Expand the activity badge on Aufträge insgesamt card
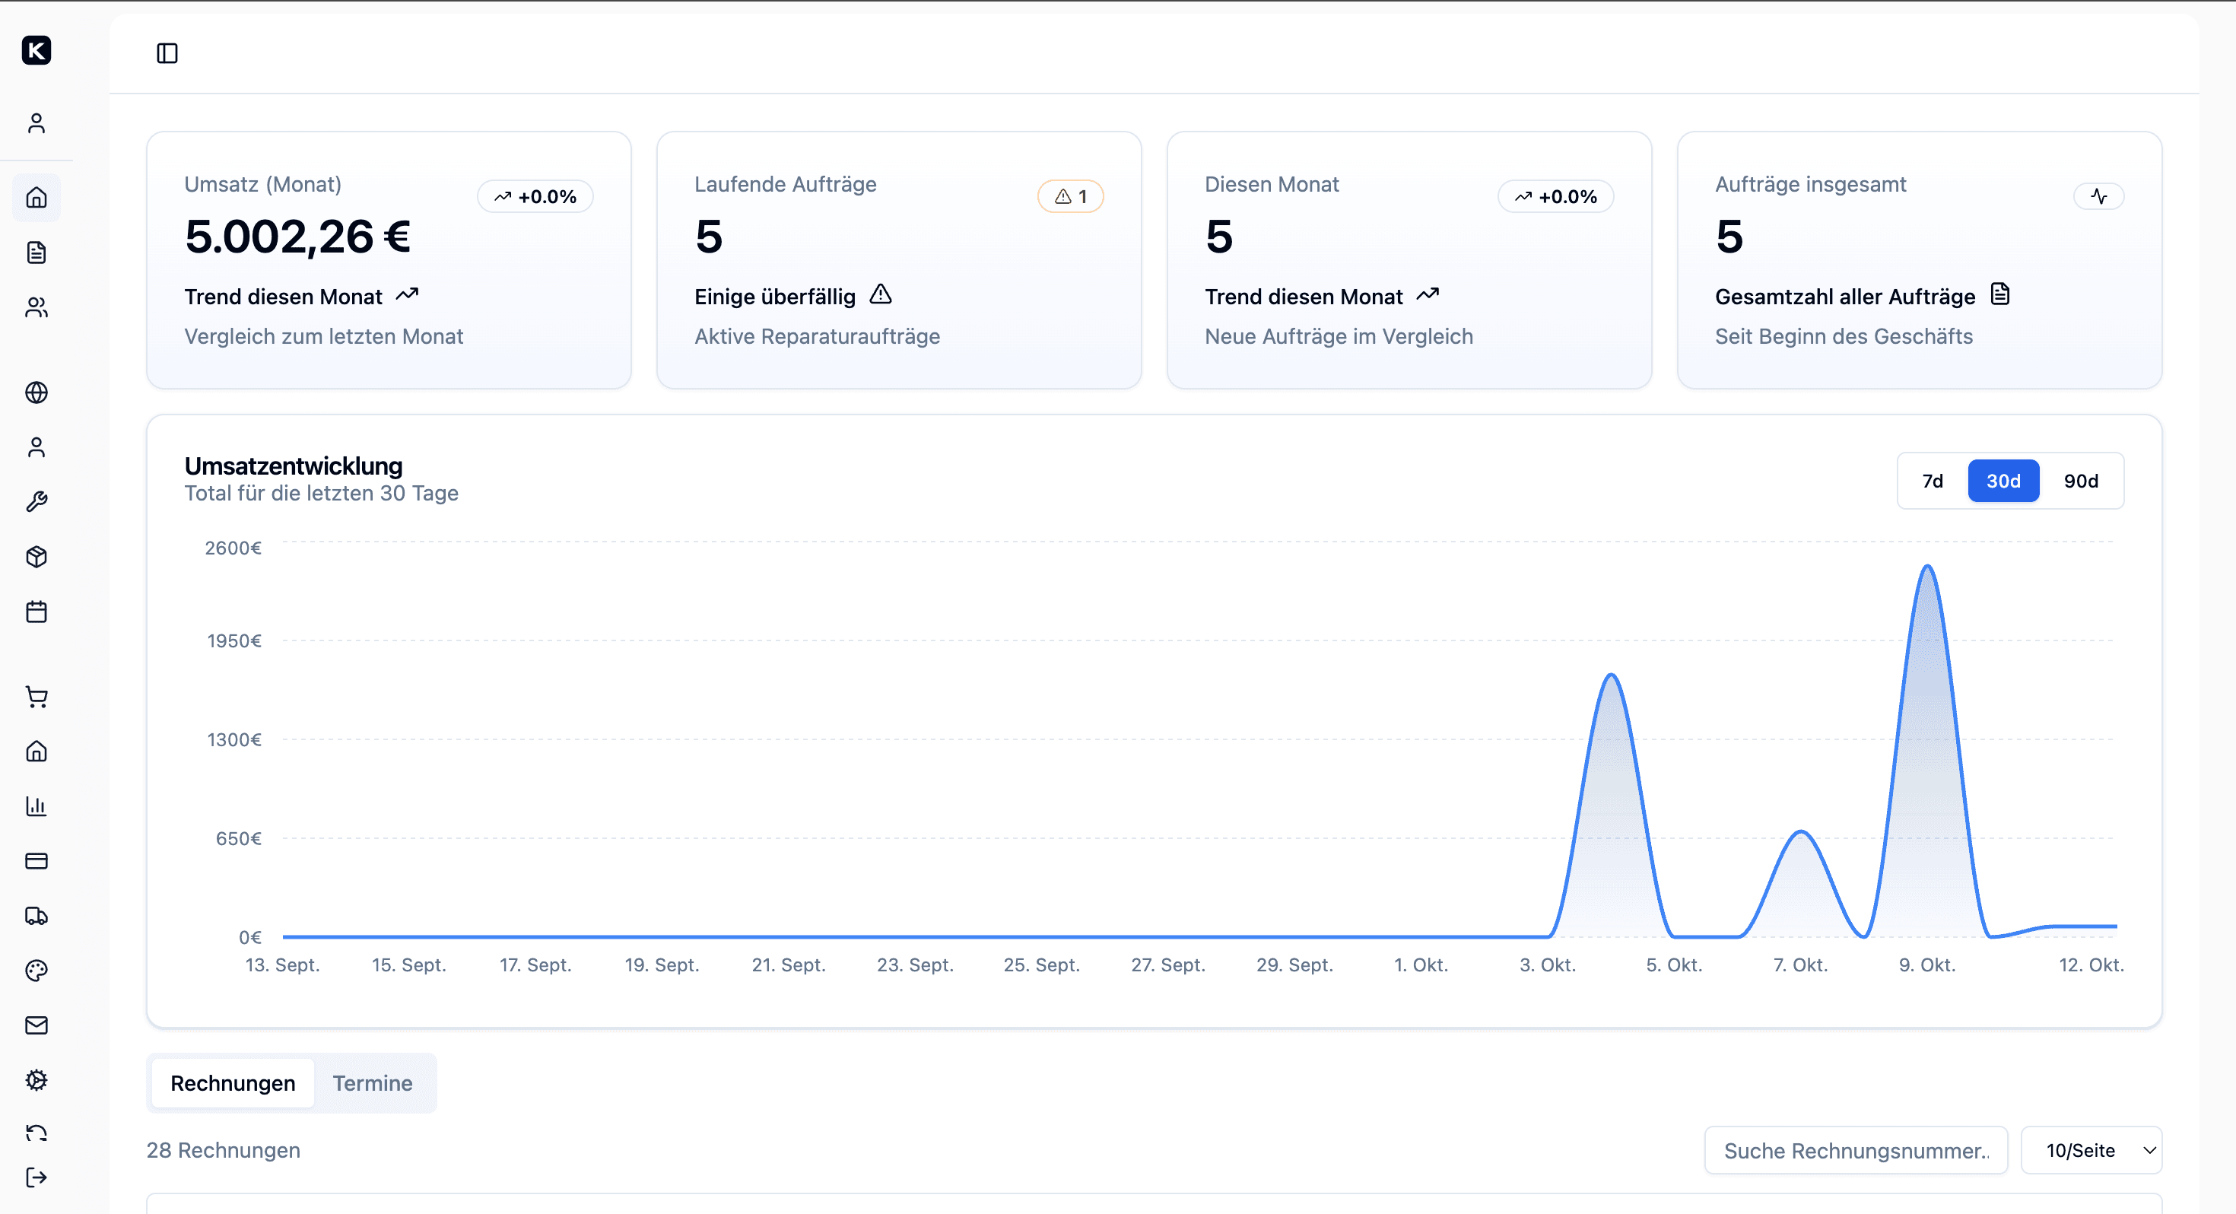2236x1214 pixels. (2100, 195)
